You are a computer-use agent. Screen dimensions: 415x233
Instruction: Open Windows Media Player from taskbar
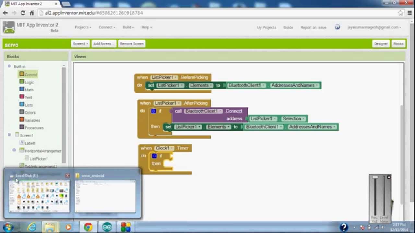click(68, 227)
